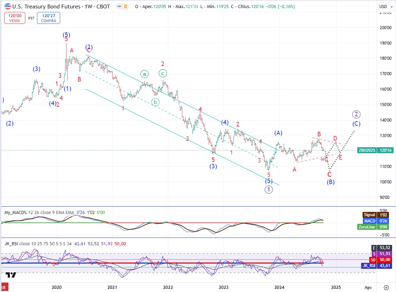Screen dimensions: 396x292
Task: Select the green circled a wave label
Action: click(x=144, y=74)
